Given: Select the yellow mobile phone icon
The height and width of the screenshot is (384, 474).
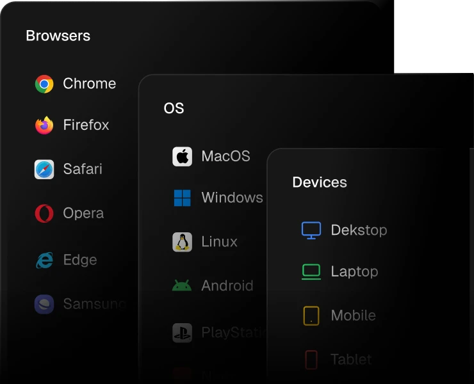Looking at the screenshot, I should (311, 316).
